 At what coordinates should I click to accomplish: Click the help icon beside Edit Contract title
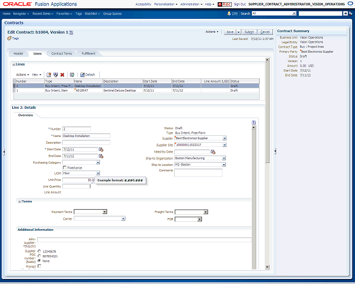tap(71, 32)
